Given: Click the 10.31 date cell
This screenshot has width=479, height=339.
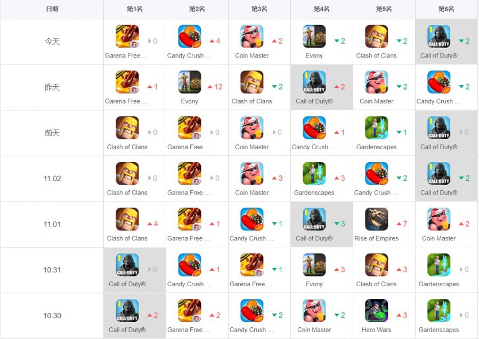Looking at the screenshot, I should [52, 270].
